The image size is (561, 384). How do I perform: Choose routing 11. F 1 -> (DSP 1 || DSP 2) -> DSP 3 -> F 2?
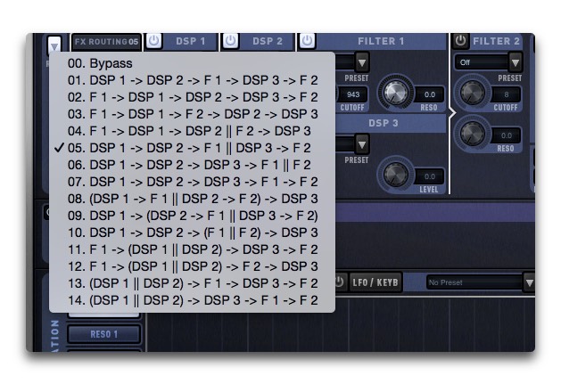pos(192,249)
